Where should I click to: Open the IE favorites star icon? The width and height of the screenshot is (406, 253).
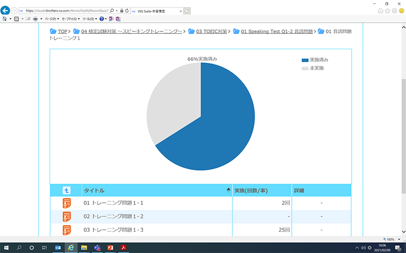tap(388, 11)
